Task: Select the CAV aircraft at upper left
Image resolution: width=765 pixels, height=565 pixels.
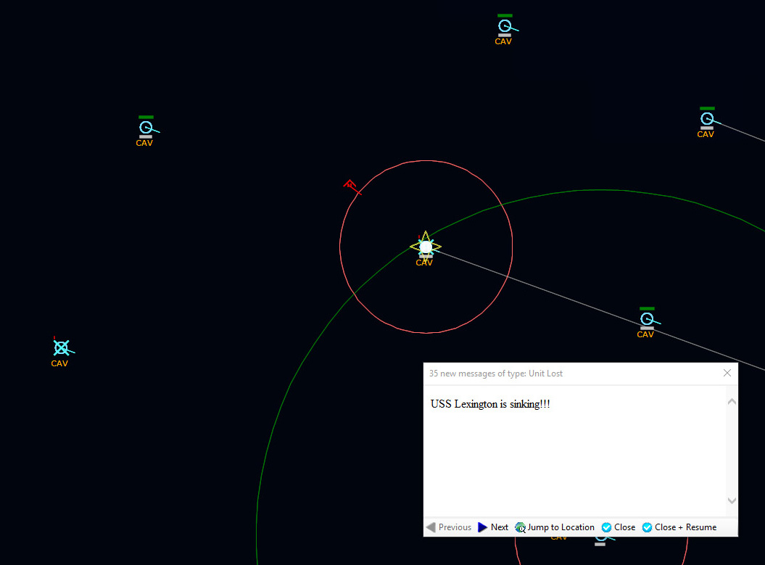Action: [146, 128]
